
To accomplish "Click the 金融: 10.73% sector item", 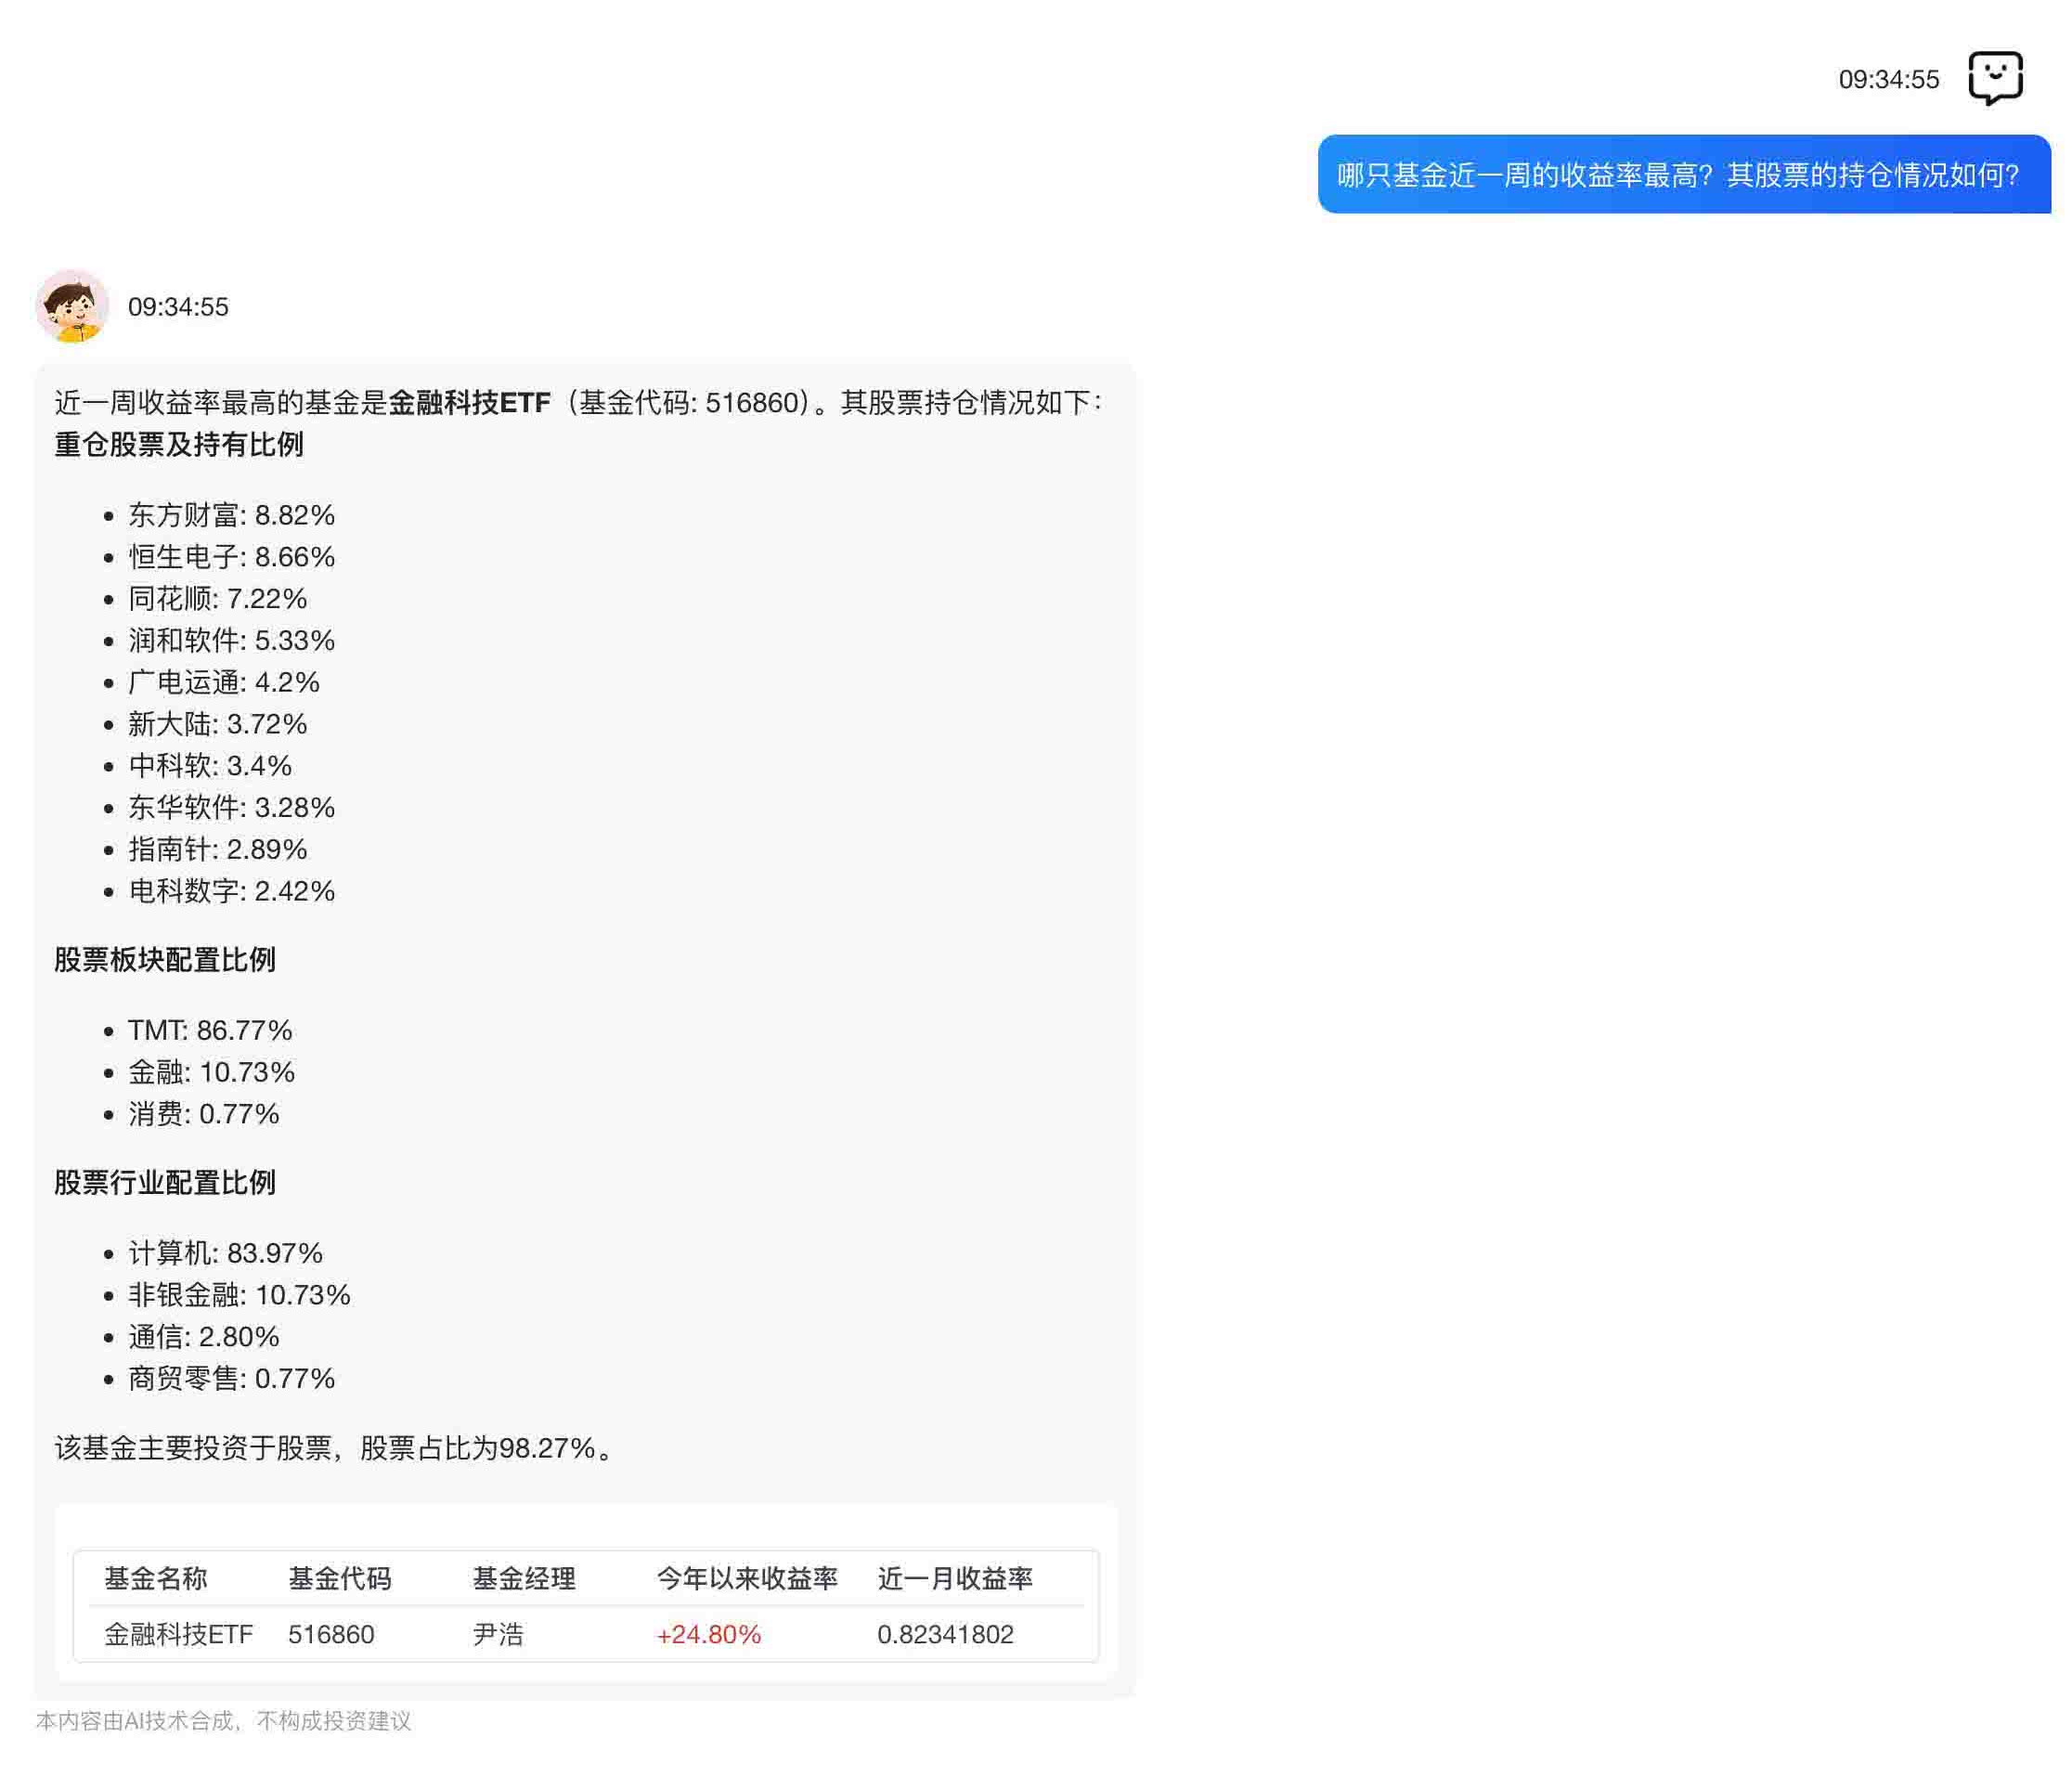I will (211, 1073).
